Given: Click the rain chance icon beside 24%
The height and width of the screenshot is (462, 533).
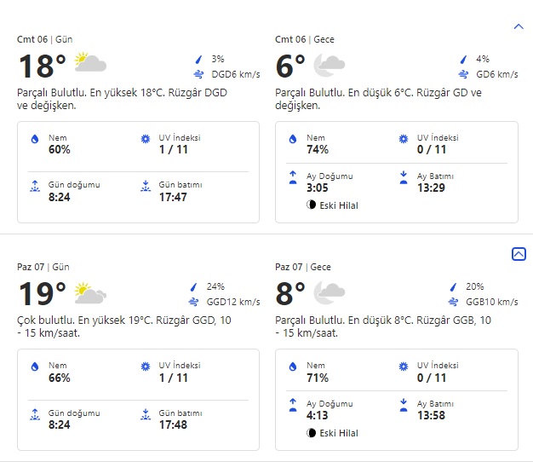Looking at the screenshot, I should click(x=198, y=287).
